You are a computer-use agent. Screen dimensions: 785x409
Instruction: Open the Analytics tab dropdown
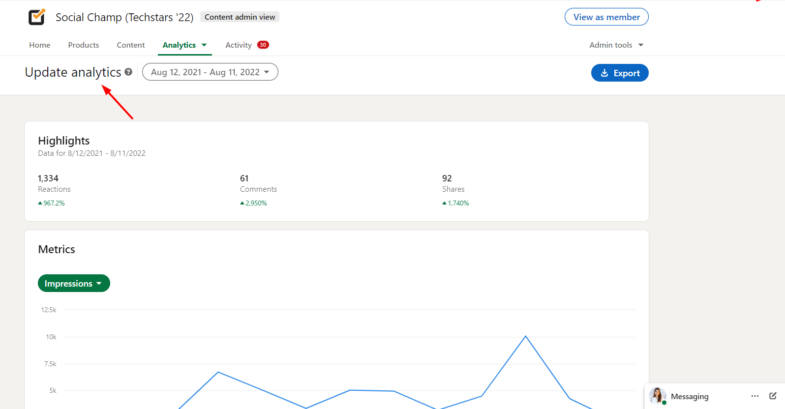[184, 45]
